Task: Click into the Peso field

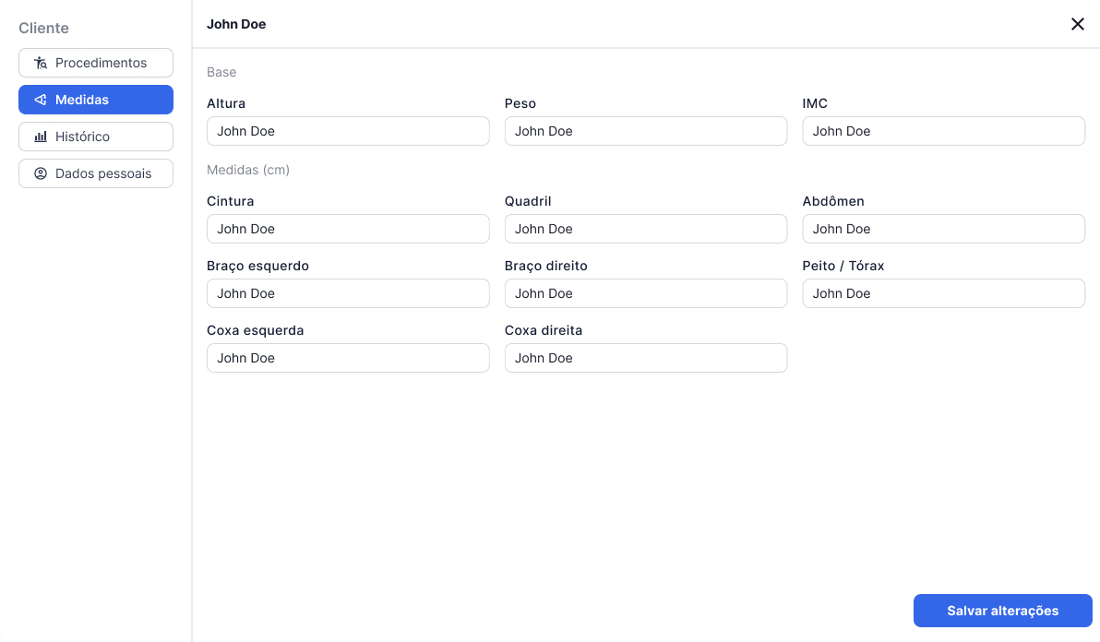Action: tap(645, 131)
